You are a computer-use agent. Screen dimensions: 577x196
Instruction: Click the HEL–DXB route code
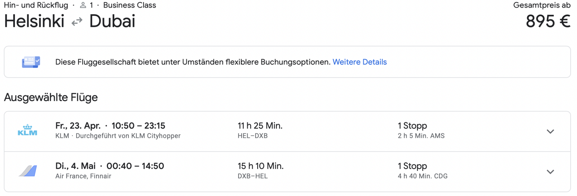click(252, 136)
